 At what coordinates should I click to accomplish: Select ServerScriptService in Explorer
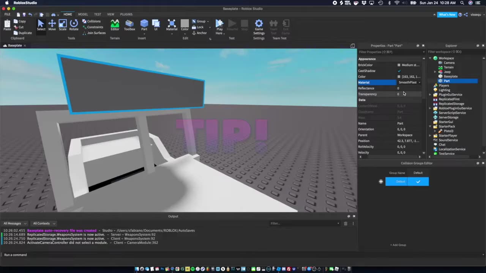point(452,113)
